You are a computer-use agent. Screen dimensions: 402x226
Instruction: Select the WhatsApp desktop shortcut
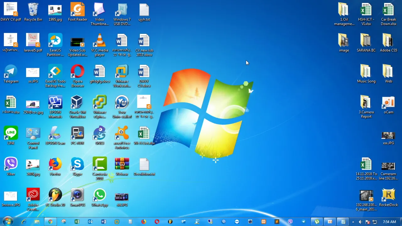[x=100, y=197]
